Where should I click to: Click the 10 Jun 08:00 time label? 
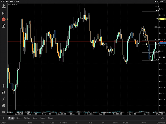[x=18, y=114]
